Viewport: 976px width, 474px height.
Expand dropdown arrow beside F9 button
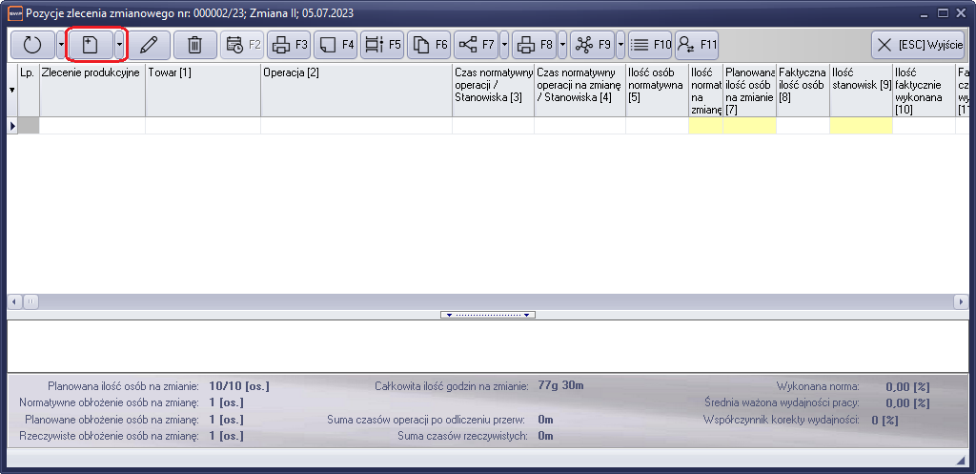pos(620,45)
